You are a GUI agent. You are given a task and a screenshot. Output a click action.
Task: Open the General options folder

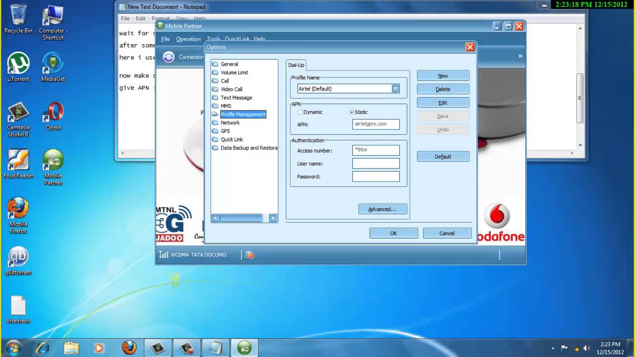pos(229,64)
